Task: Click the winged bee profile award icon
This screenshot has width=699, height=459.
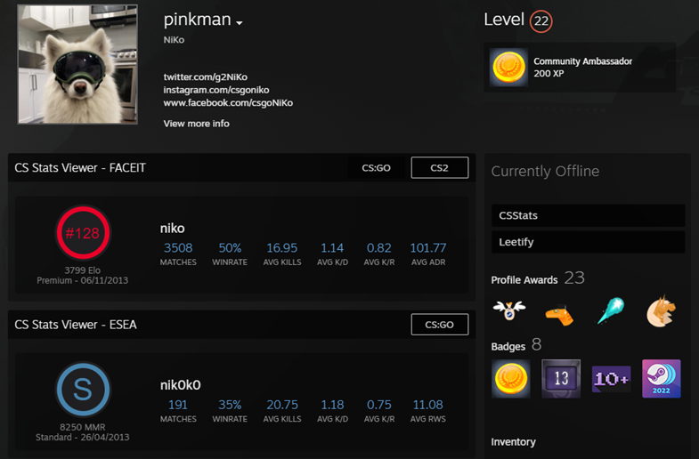Action: click(509, 310)
